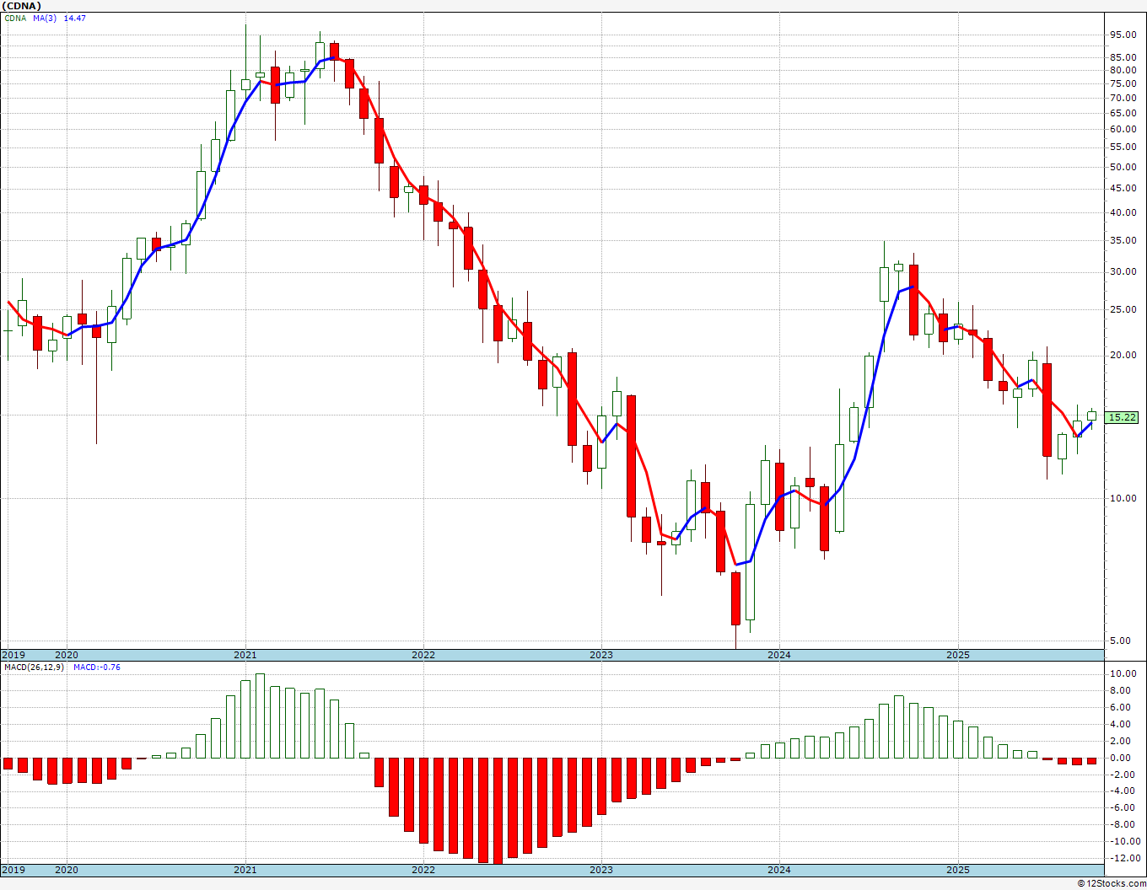
Task: Click the (CDNA) ticker title at top left
Action: coord(22,5)
